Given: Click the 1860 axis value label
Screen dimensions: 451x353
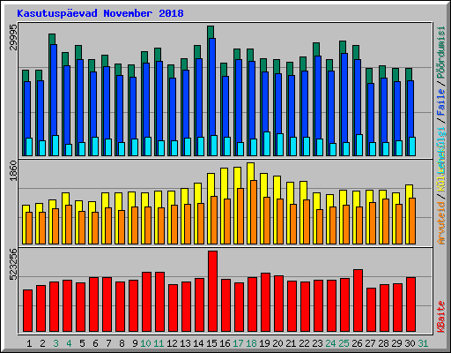Looking at the screenshot, I should click(x=13, y=170).
